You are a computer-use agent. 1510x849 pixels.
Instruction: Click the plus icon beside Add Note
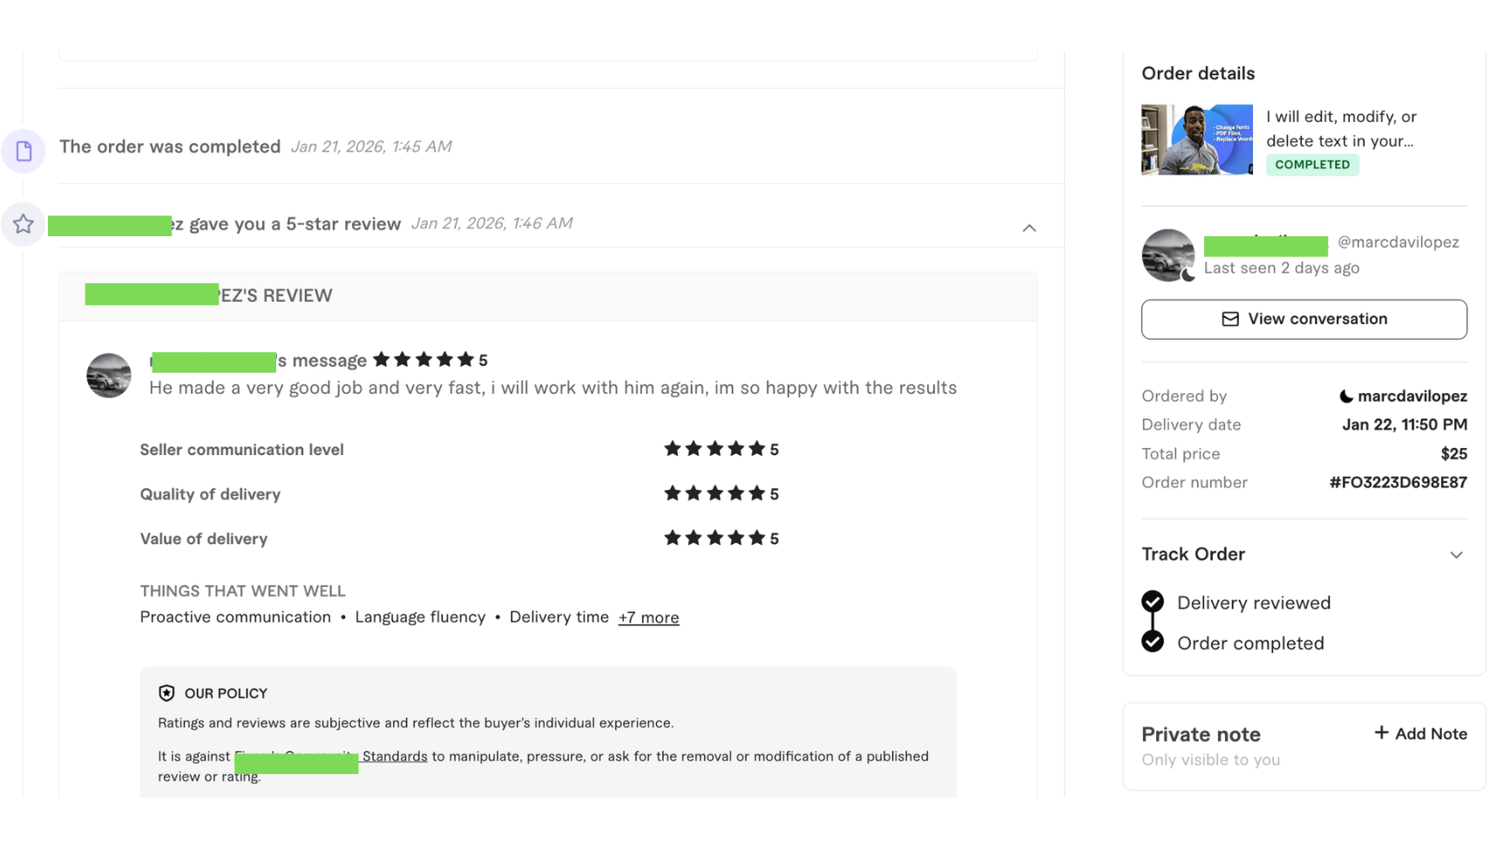(1380, 733)
